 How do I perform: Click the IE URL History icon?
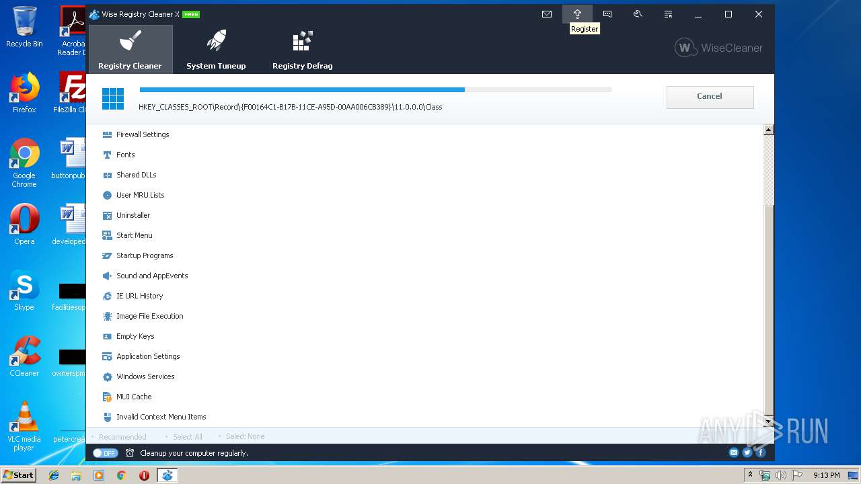(x=107, y=296)
